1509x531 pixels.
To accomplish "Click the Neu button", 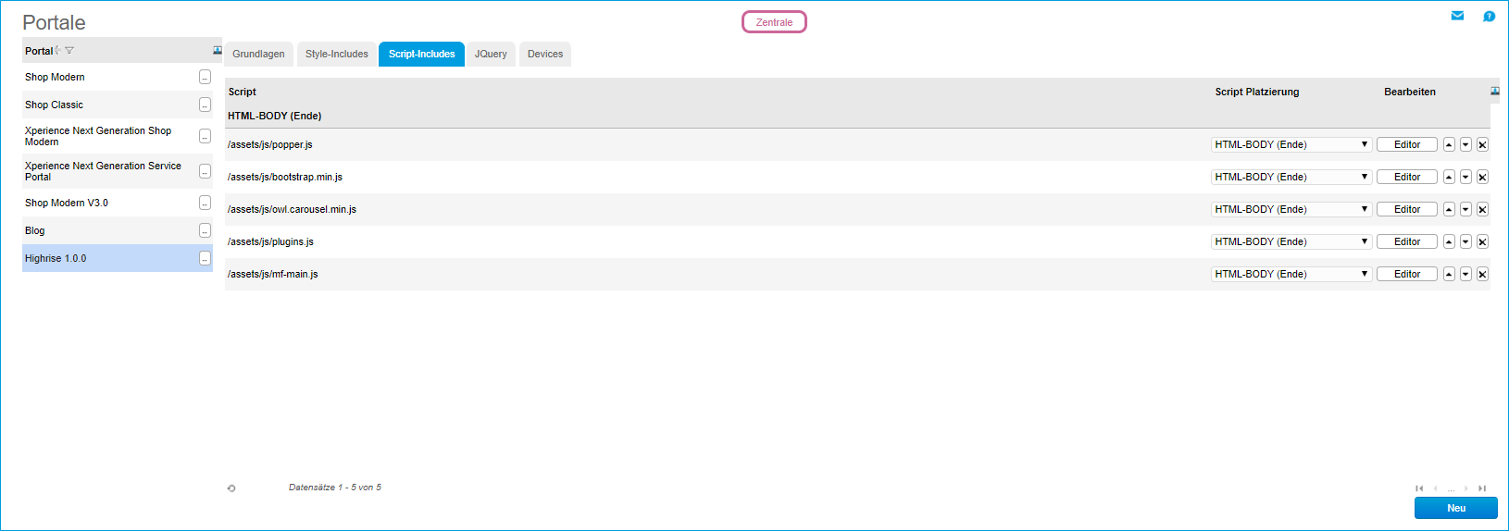I will pyautogui.click(x=1456, y=508).
